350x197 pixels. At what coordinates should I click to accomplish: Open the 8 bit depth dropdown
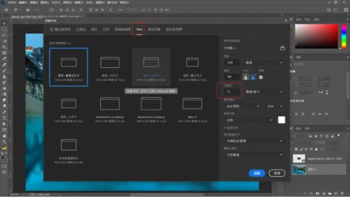(x=275, y=106)
